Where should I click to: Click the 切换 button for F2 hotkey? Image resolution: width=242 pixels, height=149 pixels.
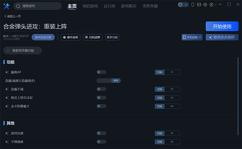160,89
